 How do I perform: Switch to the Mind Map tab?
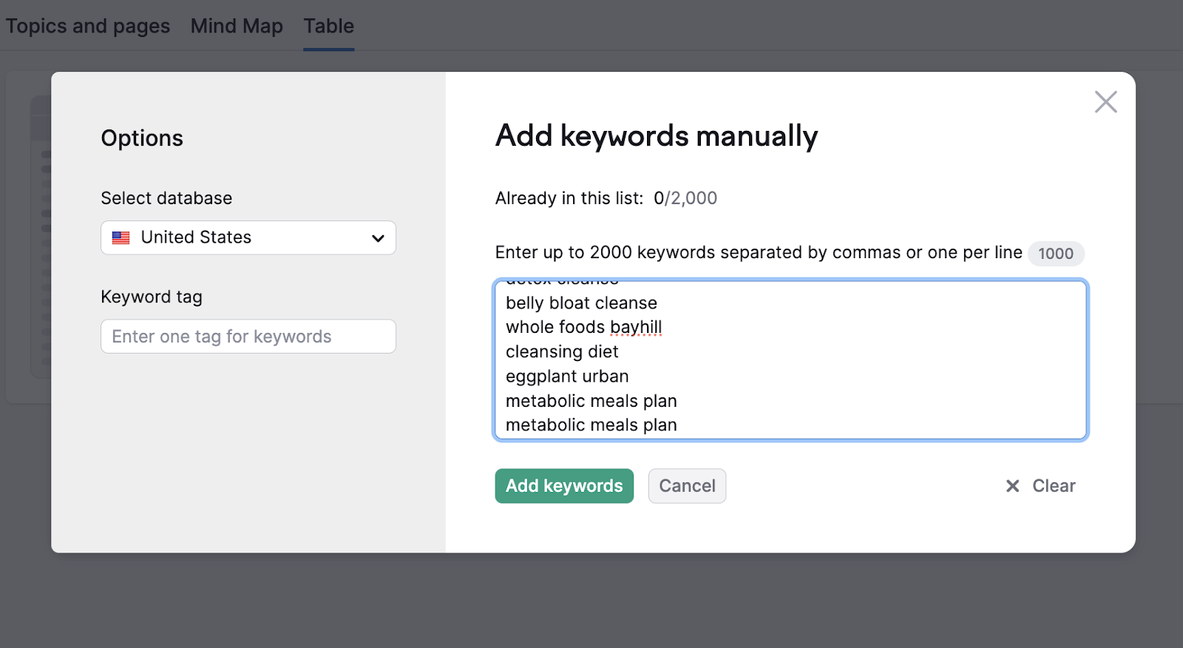[237, 27]
